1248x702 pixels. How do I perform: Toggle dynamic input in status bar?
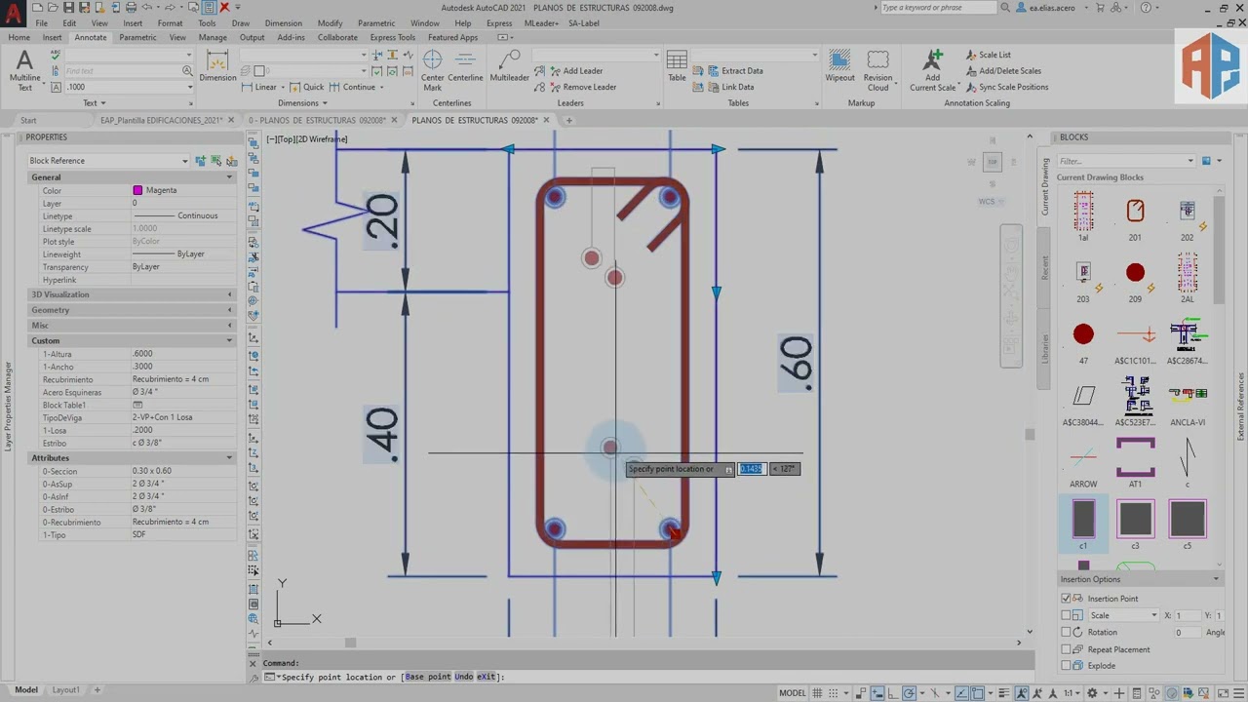point(878,693)
